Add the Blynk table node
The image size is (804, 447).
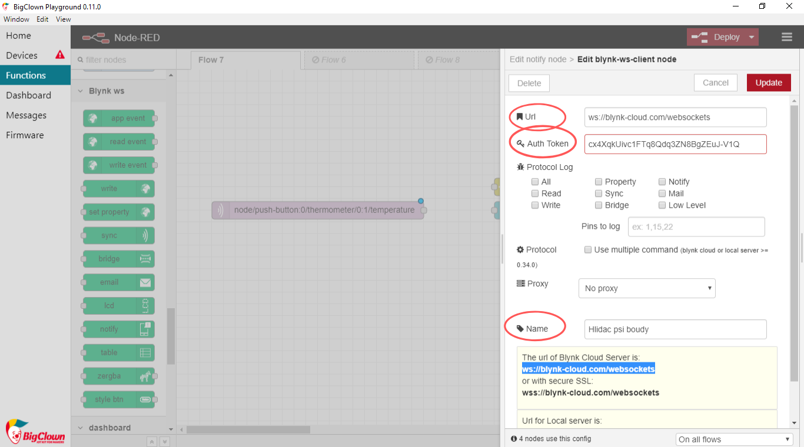tap(119, 353)
